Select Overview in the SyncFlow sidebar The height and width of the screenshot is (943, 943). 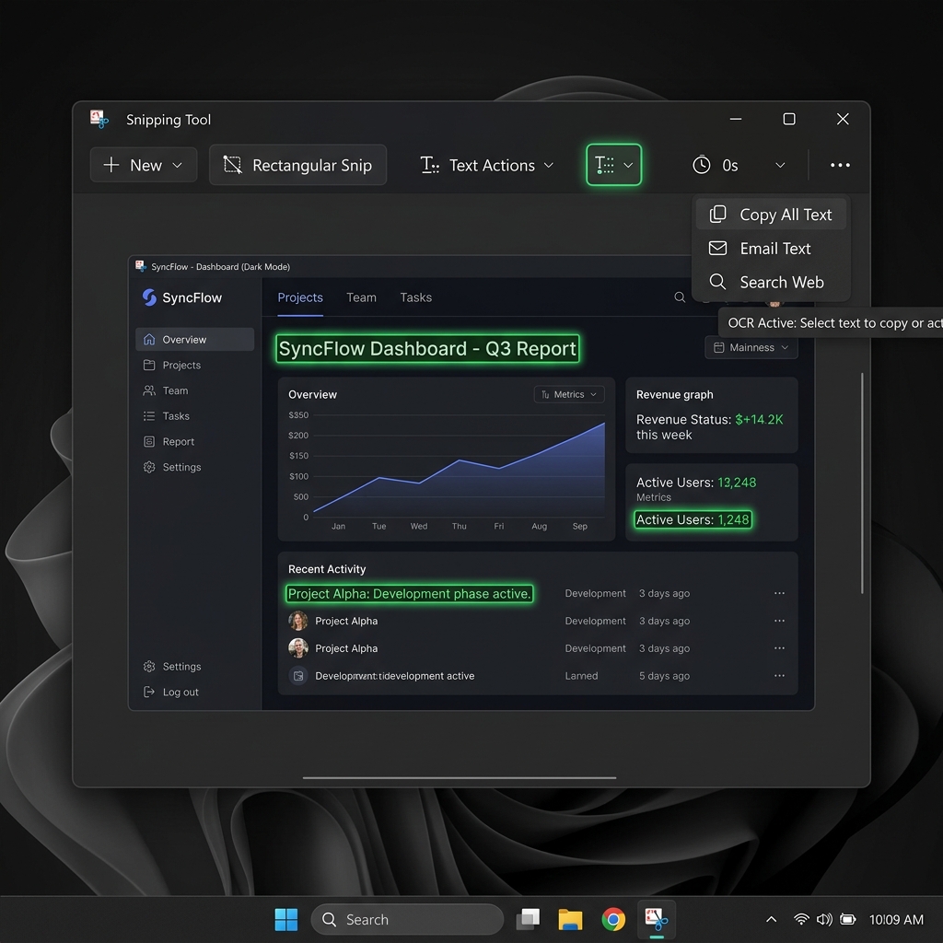click(x=195, y=339)
